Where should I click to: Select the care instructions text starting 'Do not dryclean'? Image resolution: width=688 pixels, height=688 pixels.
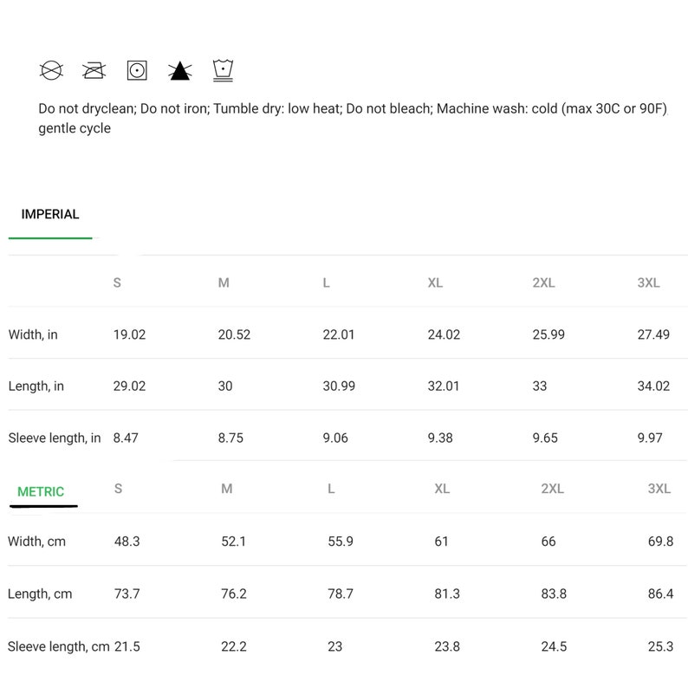pyautogui.click(x=353, y=118)
